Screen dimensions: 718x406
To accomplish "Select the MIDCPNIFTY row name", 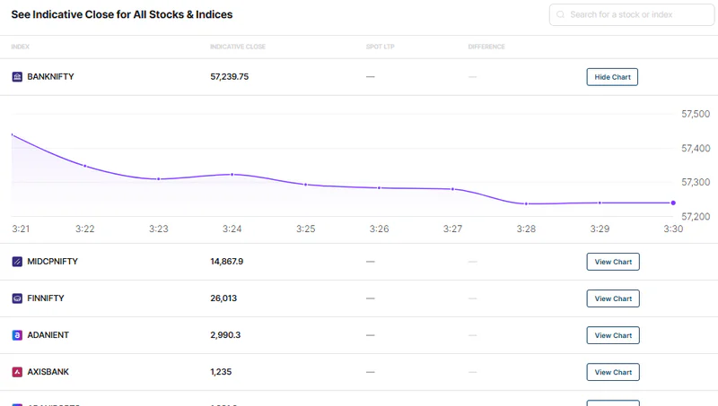I will point(53,262).
